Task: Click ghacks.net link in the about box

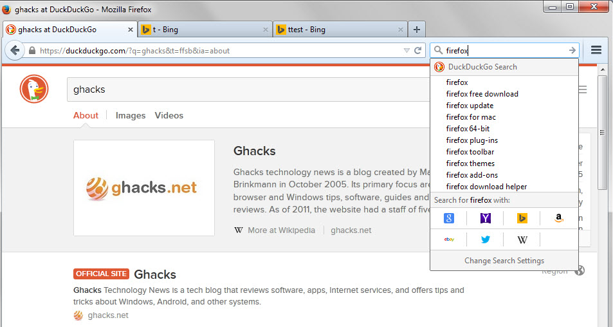Action: click(351, 230)
